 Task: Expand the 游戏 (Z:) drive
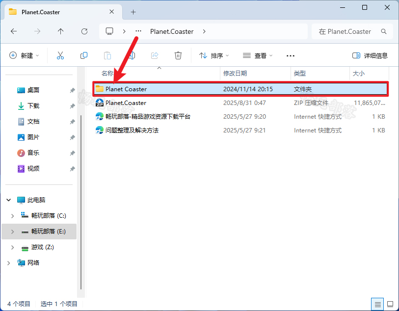[x=12, y=247]
